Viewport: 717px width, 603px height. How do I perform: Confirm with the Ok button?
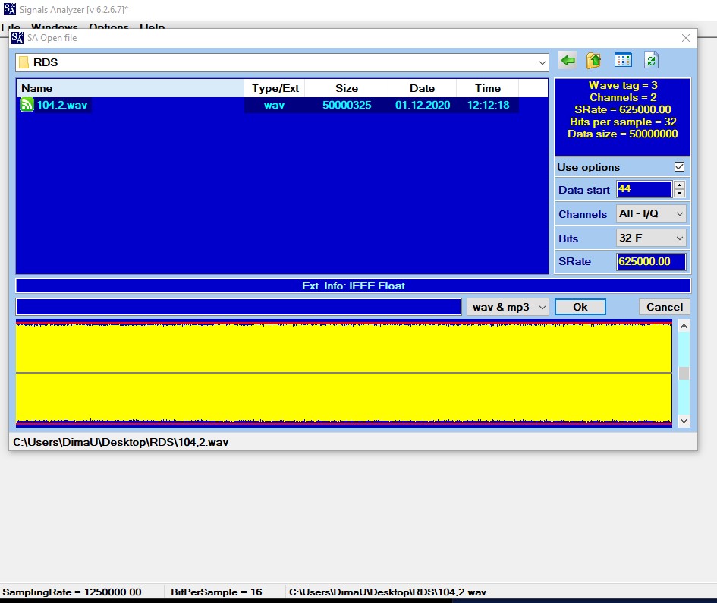click(580, 308)
